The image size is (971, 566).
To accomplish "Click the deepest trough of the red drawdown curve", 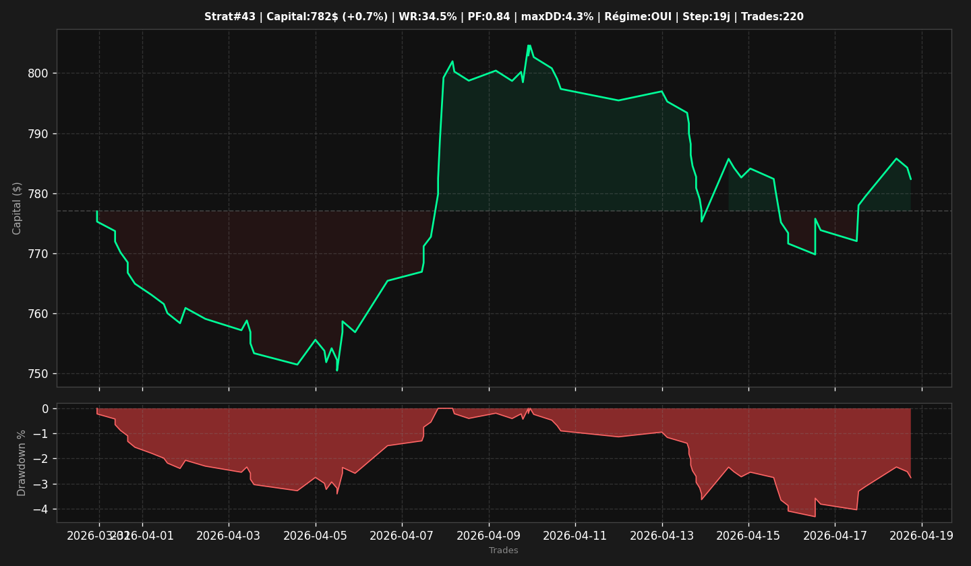I will (x=815, y=517).
